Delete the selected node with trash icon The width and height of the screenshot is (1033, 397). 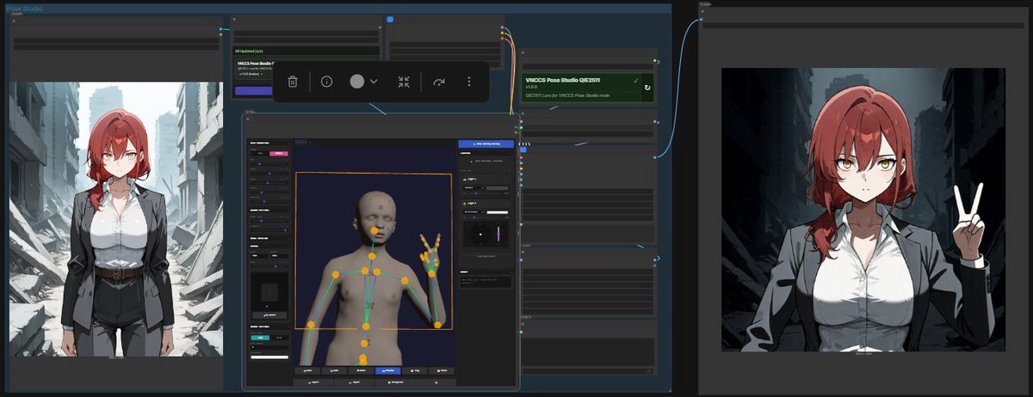(293, 82)
